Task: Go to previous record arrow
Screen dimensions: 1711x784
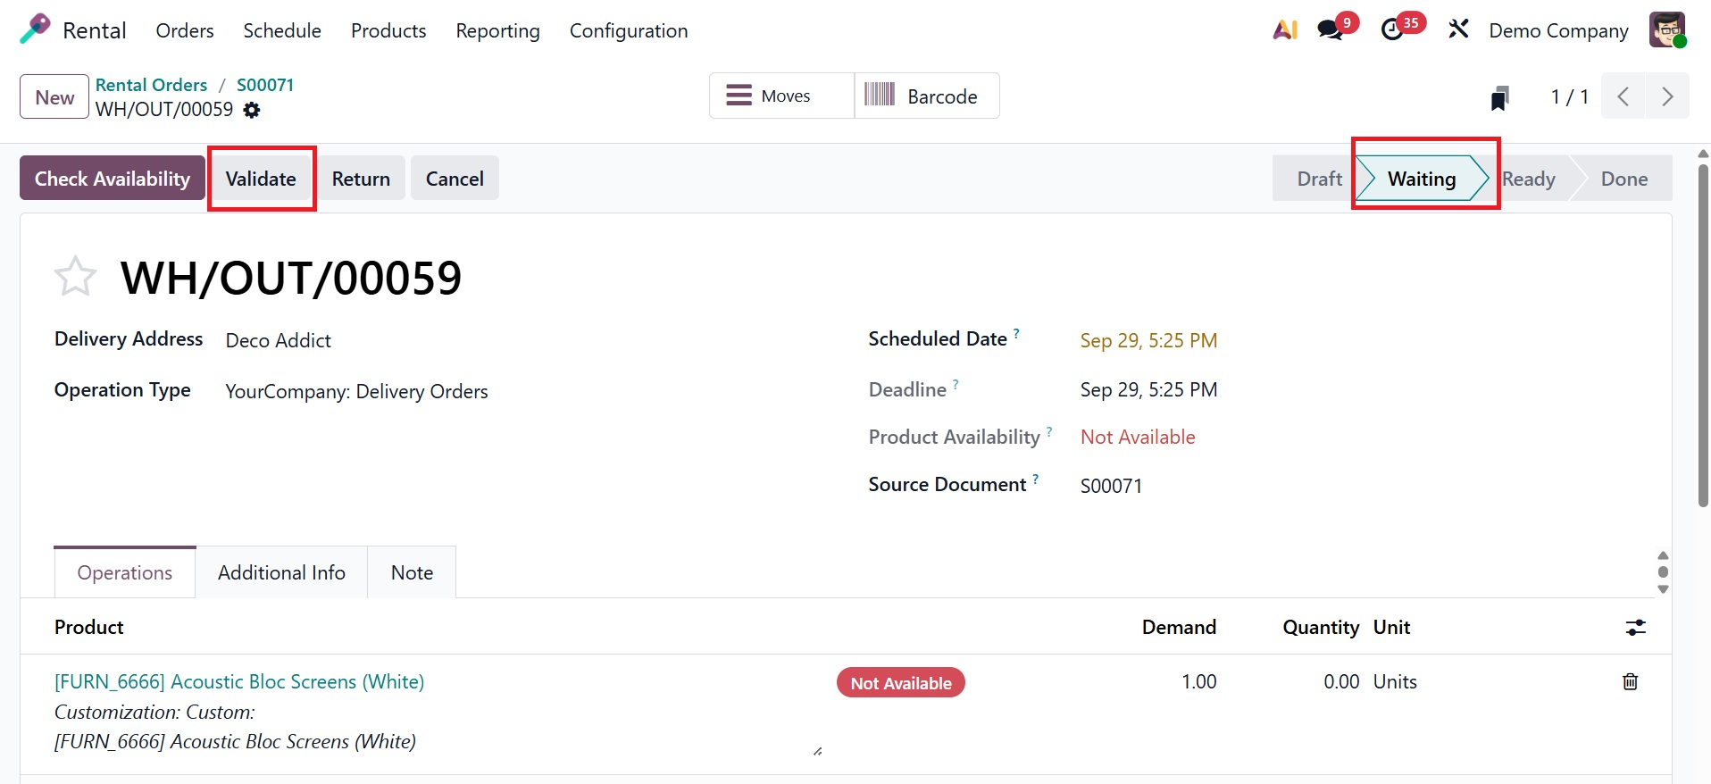Action: coord(1623,96)
